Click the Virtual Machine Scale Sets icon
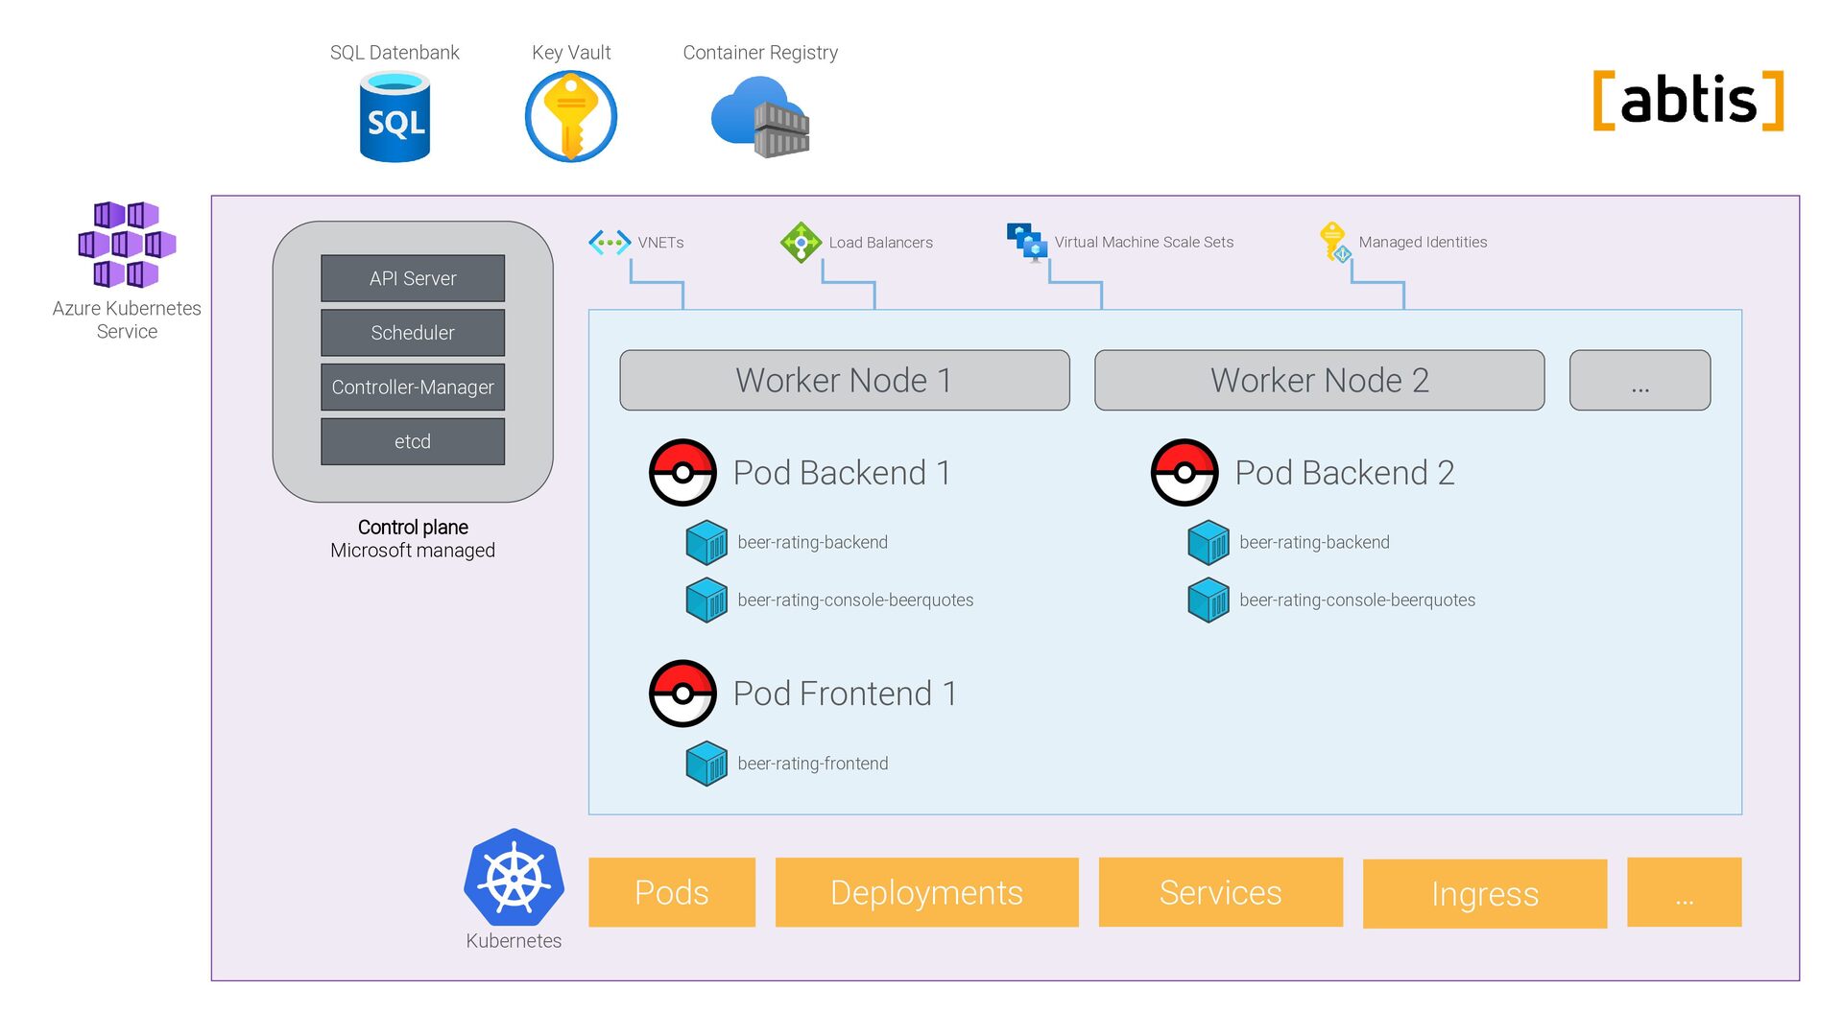Viewport: 1843px width, 1036px height. tap(1026, 242)
